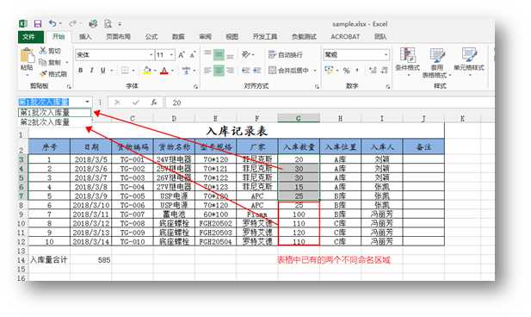Toggle middle align (highlighted) in top row
531x317 pixels.
[219, 54]
